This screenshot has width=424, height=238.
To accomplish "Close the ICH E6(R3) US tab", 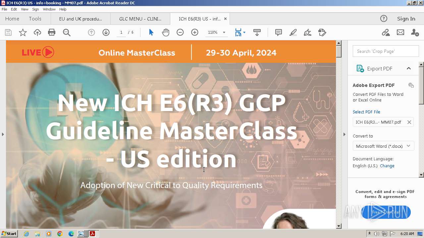I will pos(225,19).
